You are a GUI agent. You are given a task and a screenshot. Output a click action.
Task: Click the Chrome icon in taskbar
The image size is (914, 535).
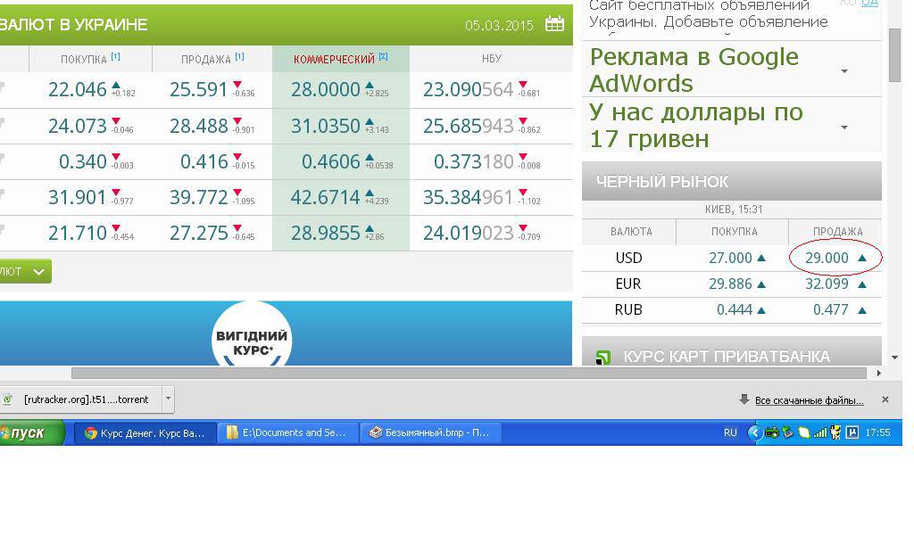pos(91,432)
